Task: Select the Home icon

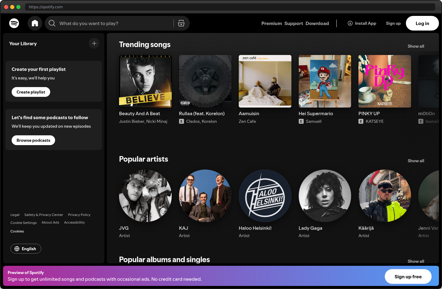Action: (35, 23)
